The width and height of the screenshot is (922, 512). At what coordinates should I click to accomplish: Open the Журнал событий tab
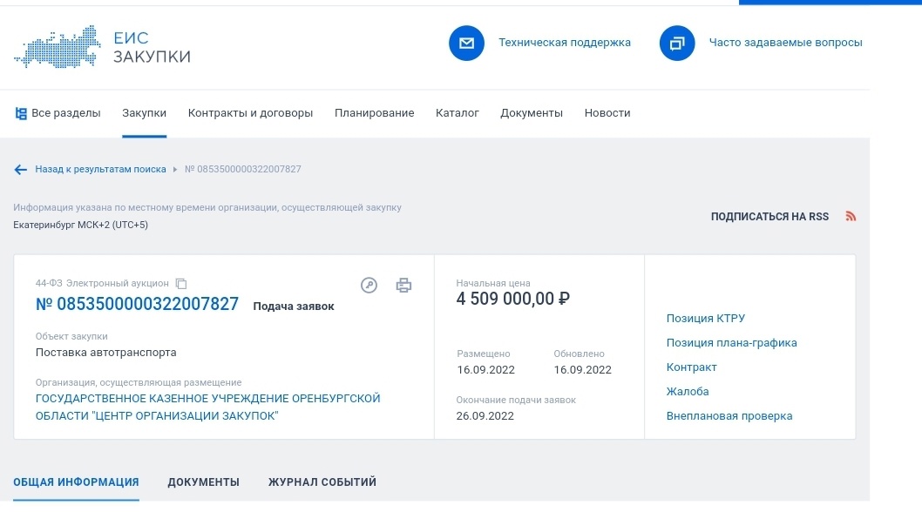[x=322, y=482]
